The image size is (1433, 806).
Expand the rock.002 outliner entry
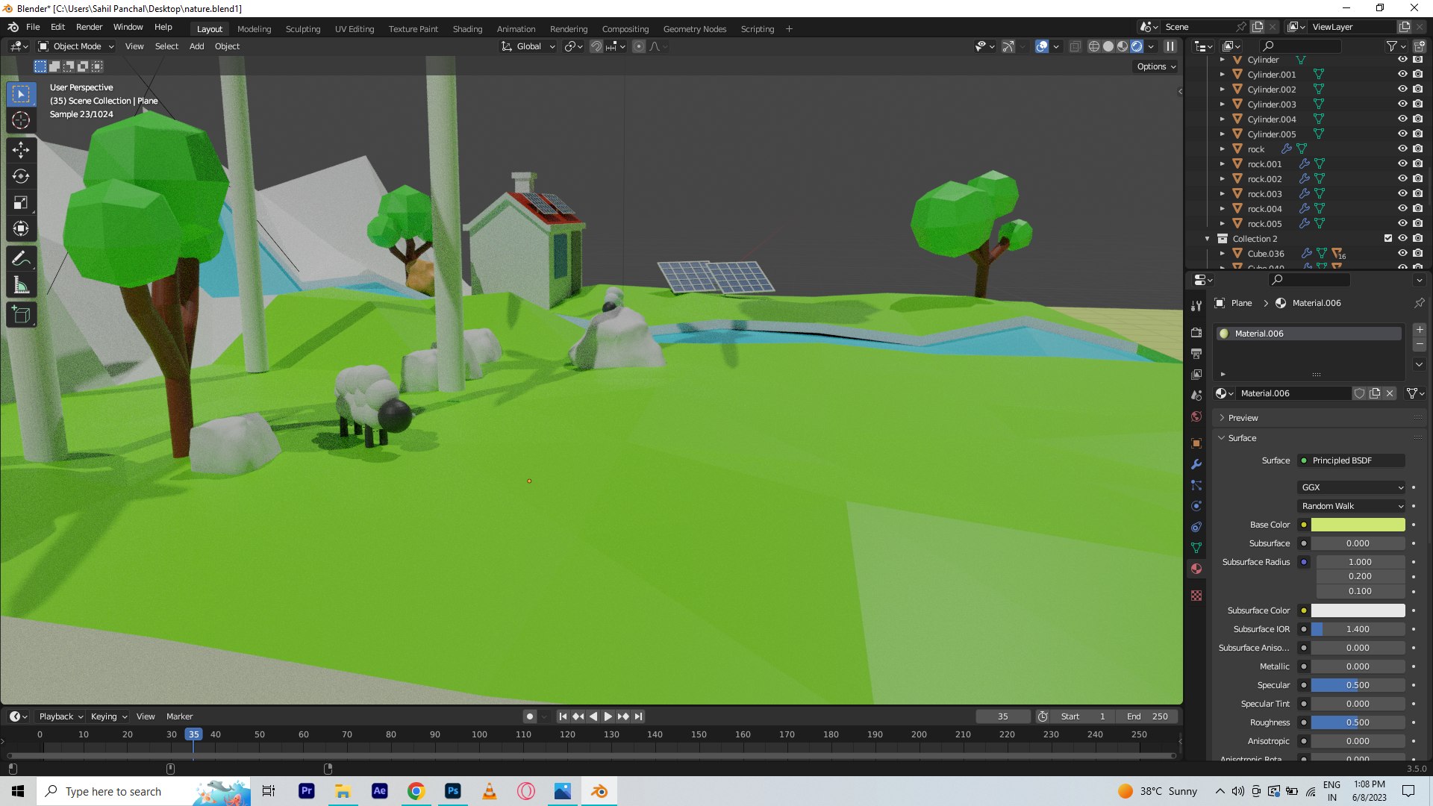pyautogui.click(x=1222, y=179)
